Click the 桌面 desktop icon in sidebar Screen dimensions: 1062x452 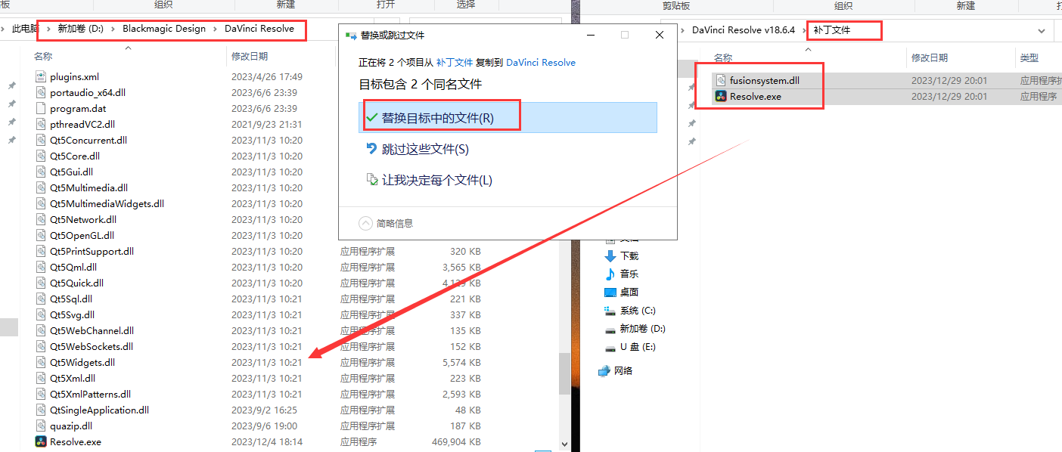(x=610, y=292)
